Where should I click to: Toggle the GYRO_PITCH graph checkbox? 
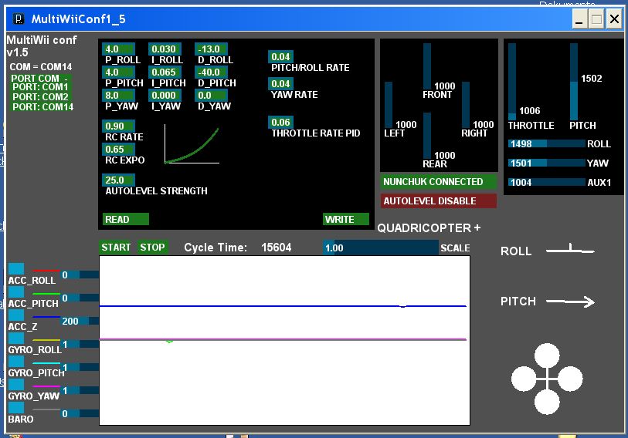pyautogui.click(x=16, y=362)
